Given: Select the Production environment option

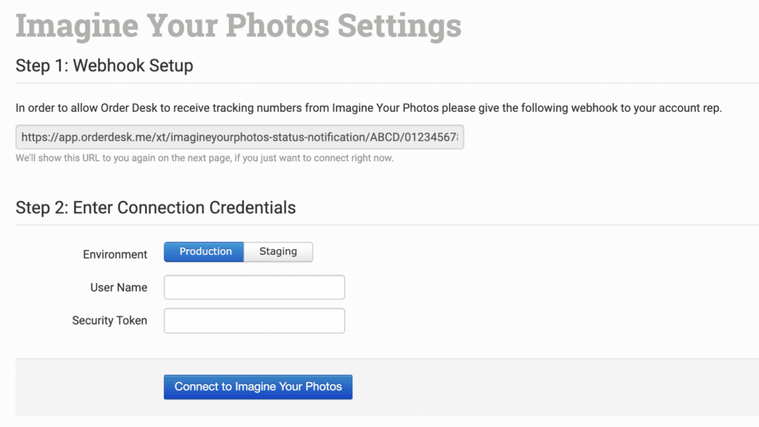Looking at the screenshot, I should (205, 252).
